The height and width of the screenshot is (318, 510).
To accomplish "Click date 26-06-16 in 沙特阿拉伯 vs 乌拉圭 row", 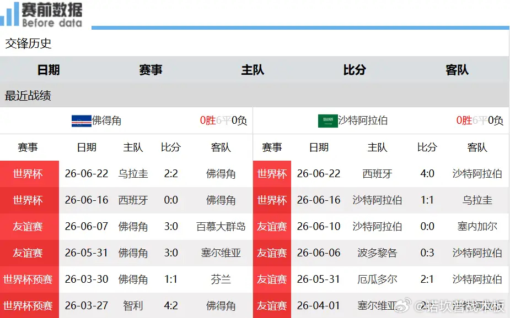I will [x=319, y=200].
